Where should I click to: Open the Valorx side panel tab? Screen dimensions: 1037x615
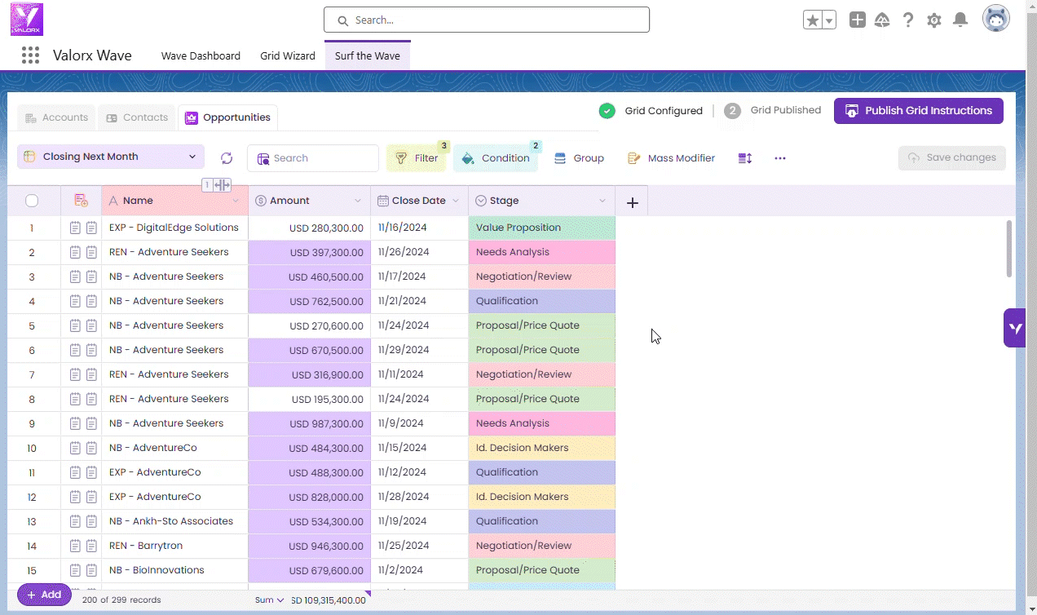click(x=1014, y=328)
